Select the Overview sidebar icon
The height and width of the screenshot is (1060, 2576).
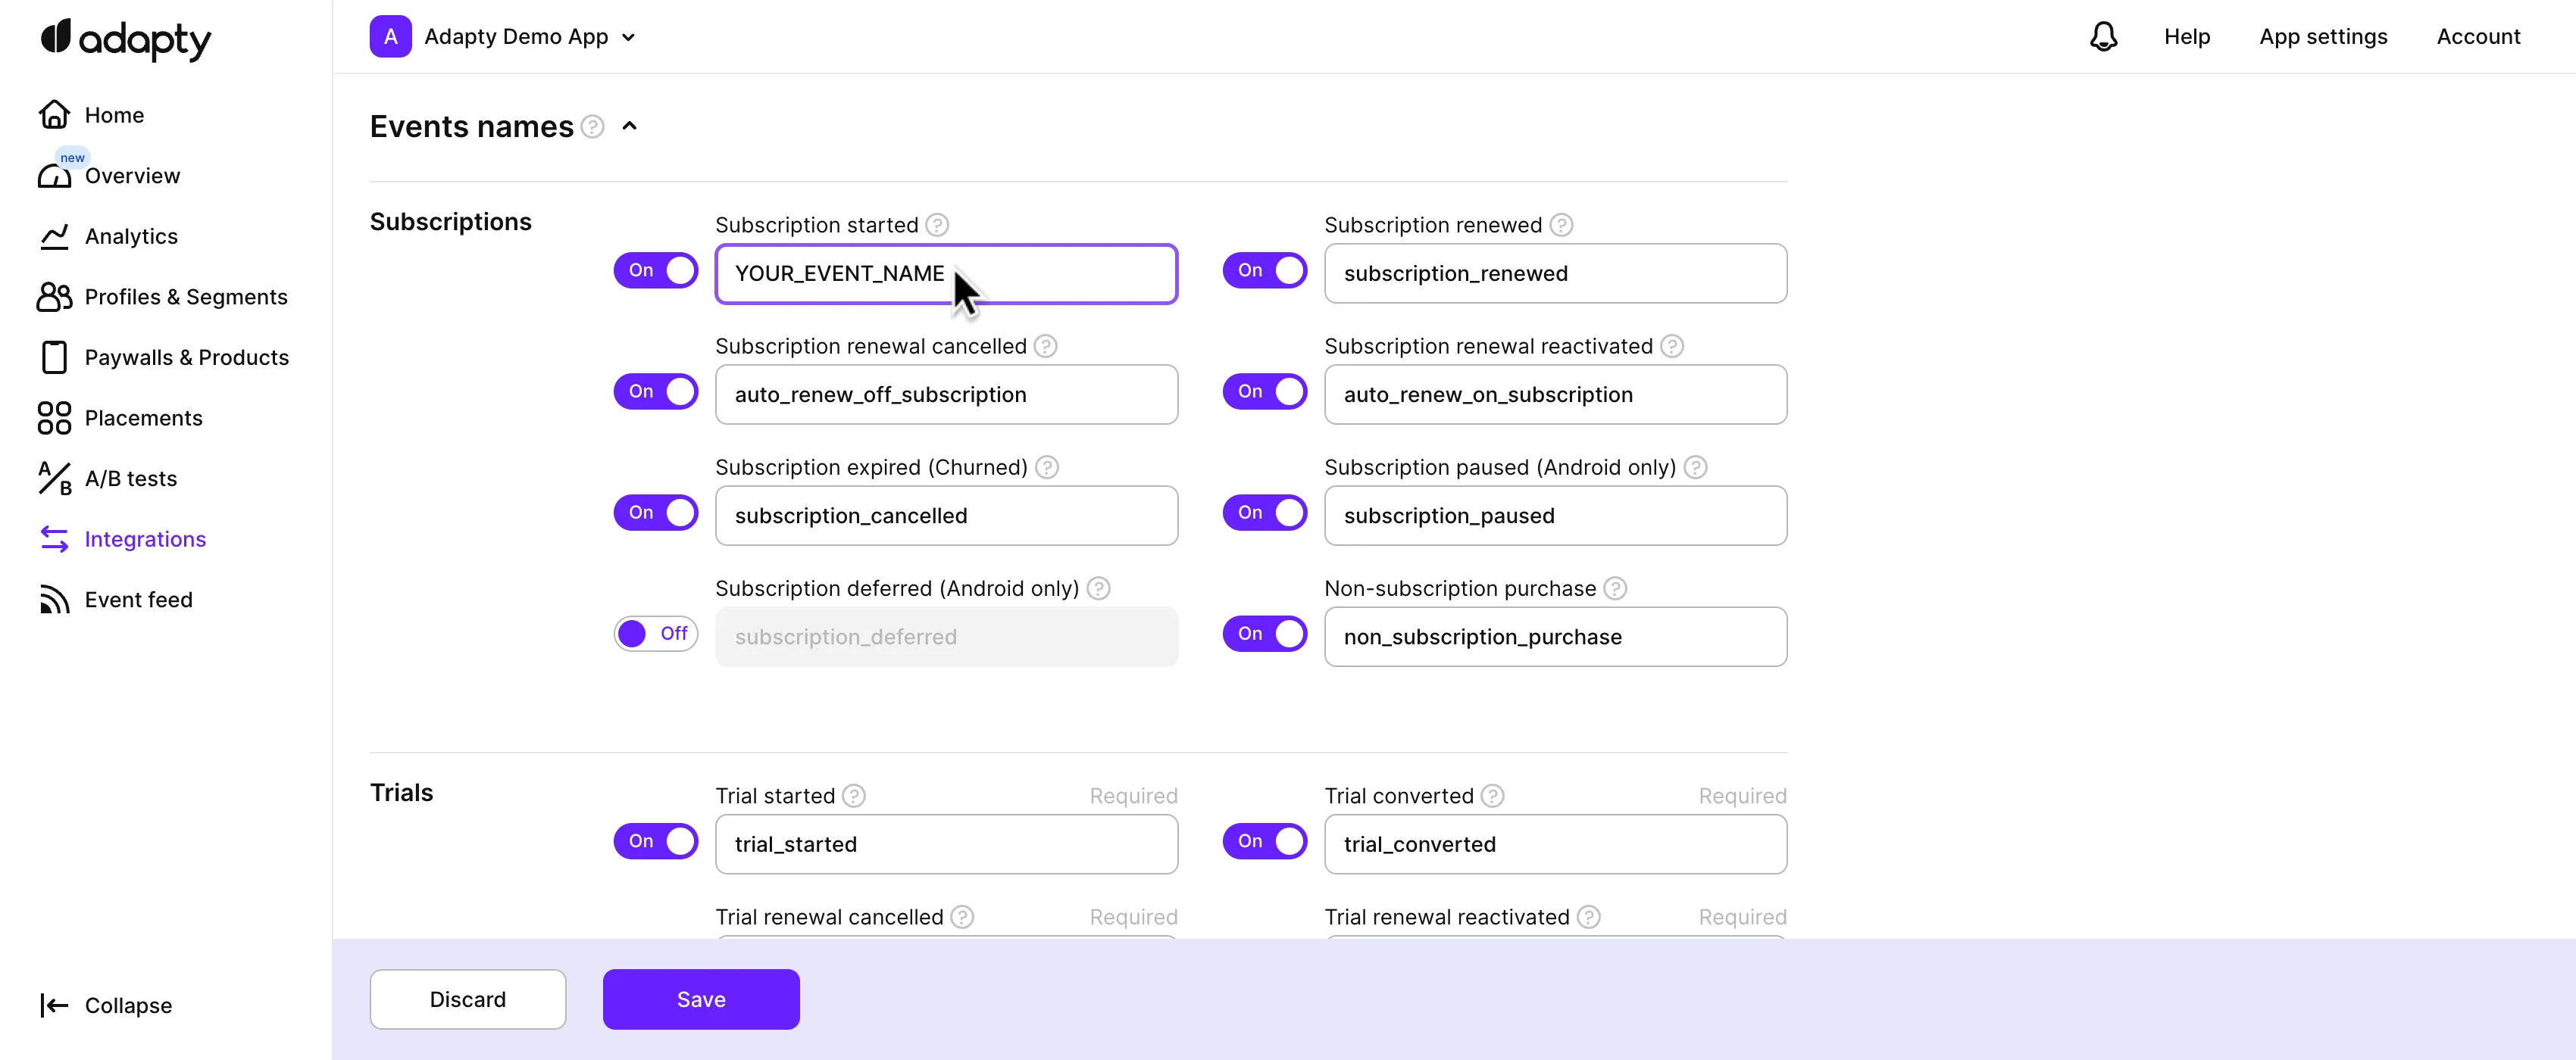(54, 176)
